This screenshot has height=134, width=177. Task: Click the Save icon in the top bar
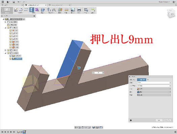[14, 2]
